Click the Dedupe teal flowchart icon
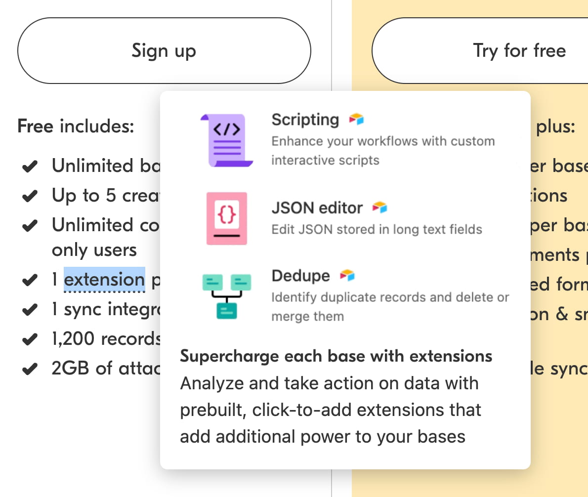This screenshot has width=588, height=497. pos(227,295)
